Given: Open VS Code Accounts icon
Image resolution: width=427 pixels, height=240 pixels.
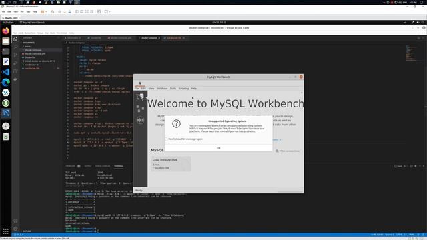Looking at the screenshot, I should [x=15, y=221].
